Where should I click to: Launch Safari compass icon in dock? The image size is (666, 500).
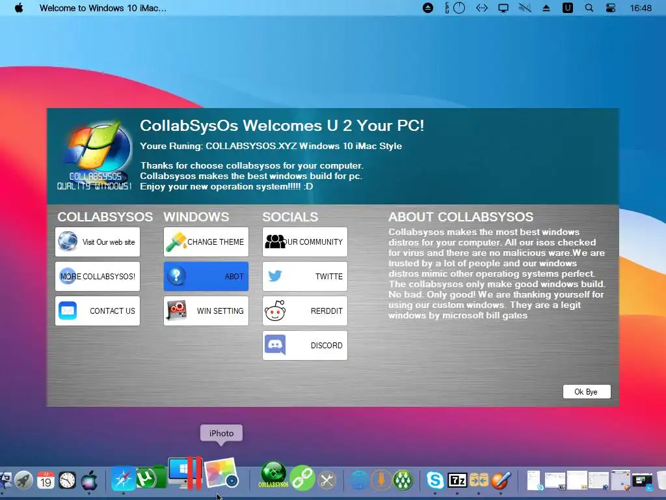click(x=123, y=479)
